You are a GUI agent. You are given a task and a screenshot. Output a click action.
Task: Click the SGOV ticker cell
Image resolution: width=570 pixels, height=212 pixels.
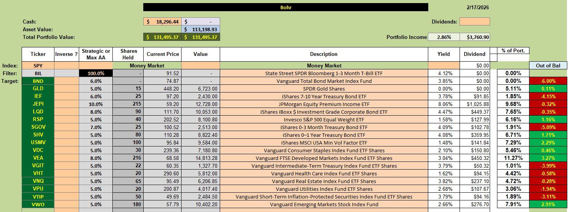tap(38, 127)
